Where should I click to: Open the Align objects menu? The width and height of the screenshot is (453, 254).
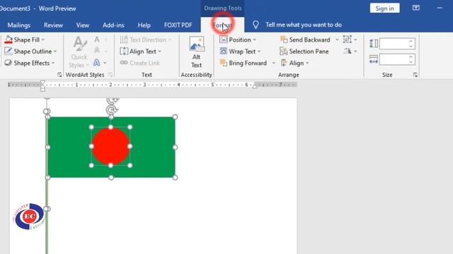pyautogui.click(x=294, y=63)
